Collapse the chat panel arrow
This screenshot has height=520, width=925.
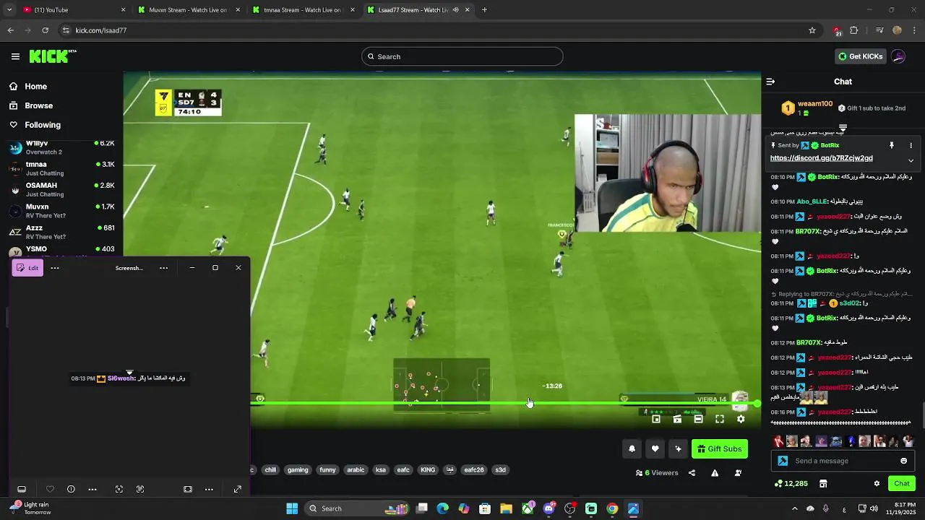[x=770, y=82]
